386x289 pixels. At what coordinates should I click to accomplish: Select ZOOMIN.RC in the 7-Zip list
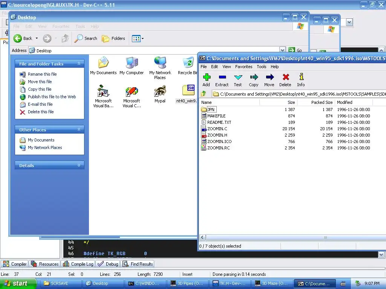click(218, 148)
